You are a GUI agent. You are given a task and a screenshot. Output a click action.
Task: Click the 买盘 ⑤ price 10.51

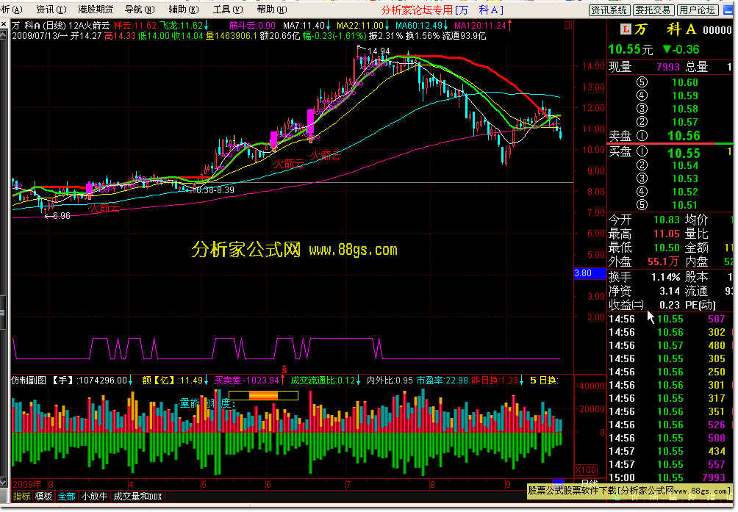(x=685, y=205)
